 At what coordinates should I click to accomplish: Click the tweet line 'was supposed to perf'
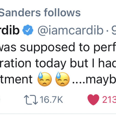click(x=58, y=48)
